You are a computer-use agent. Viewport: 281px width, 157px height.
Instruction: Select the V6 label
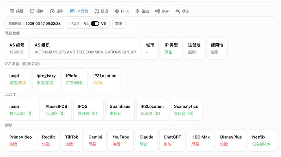click(x=103, y=24)
